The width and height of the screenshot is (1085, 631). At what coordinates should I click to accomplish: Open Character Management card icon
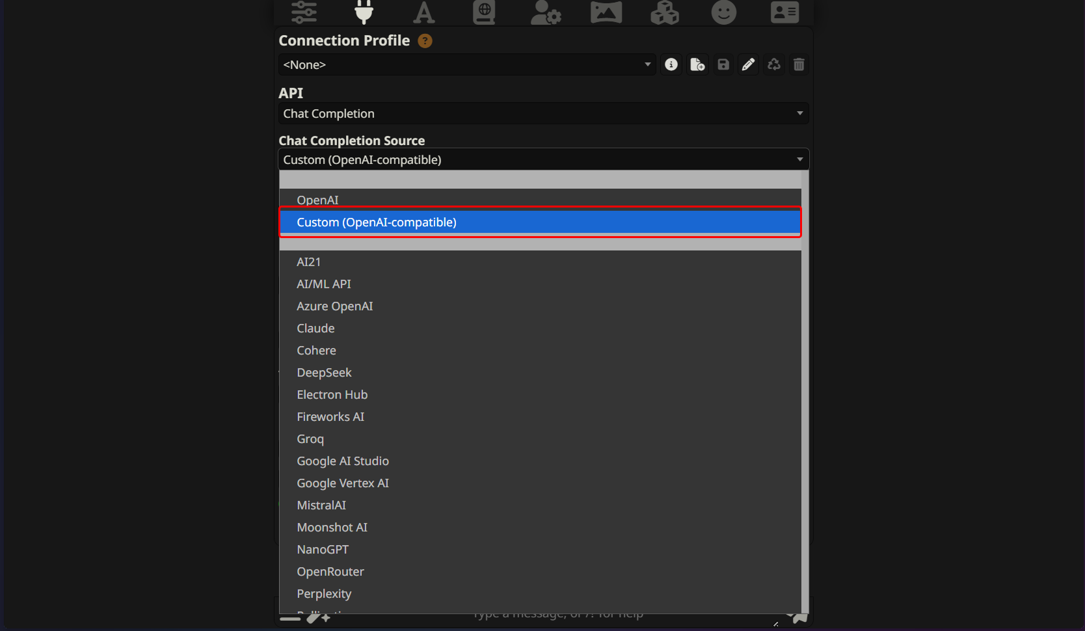pos(784,12)
